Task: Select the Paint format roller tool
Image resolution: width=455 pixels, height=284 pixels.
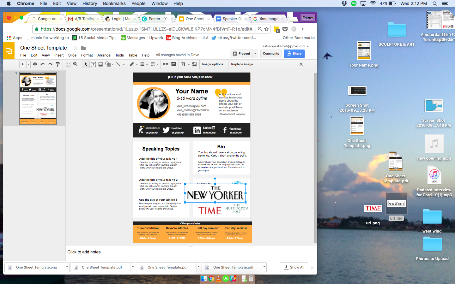Action: click(x=58, y=64)
